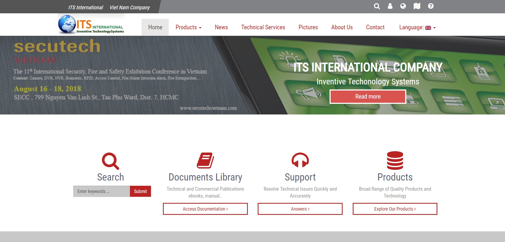505x242 pixels.
Task: Click the Support section heading
Action: (300, 177)
